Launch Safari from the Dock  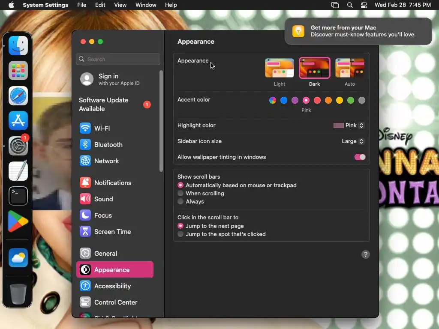click(18, 96)
